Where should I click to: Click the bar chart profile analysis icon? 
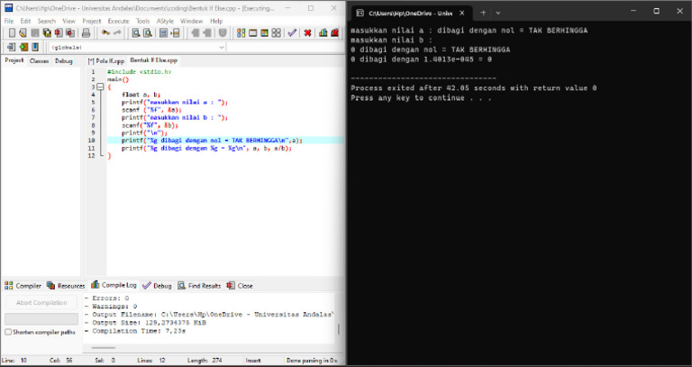point(323,32)
